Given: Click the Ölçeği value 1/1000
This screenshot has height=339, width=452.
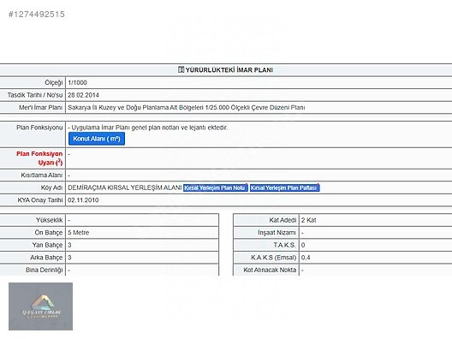Looking at the screenshot, I should click(77, 83).
